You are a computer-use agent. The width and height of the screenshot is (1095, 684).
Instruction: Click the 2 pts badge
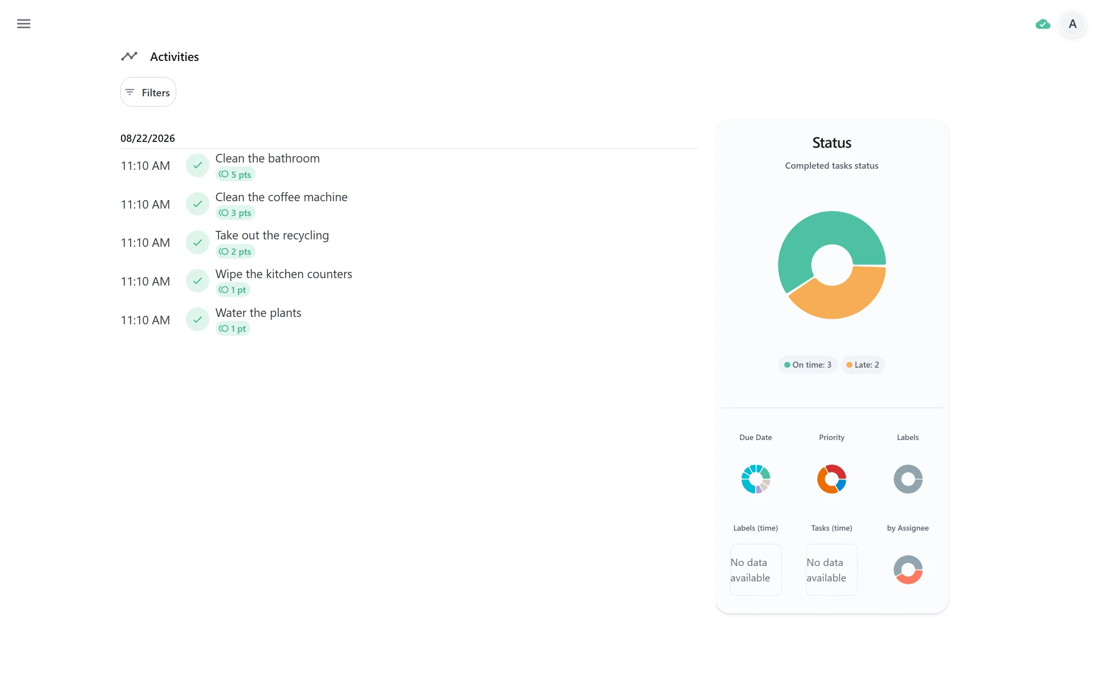click(x=235, y=251)
